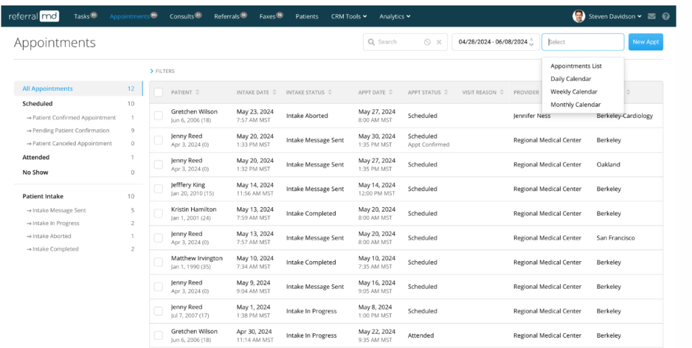Sort by the Patient column arrows
Screen dimensions: 692x348
coord(197,92)
